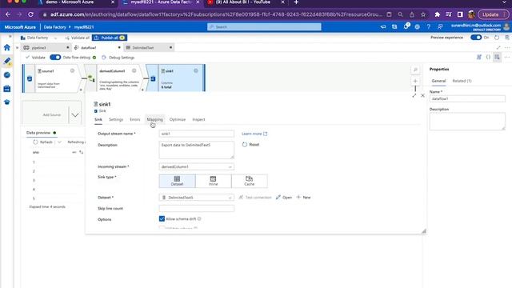Open the Related (1) properties tab
The image size is (512, 288).
click(x=462, y=81)
